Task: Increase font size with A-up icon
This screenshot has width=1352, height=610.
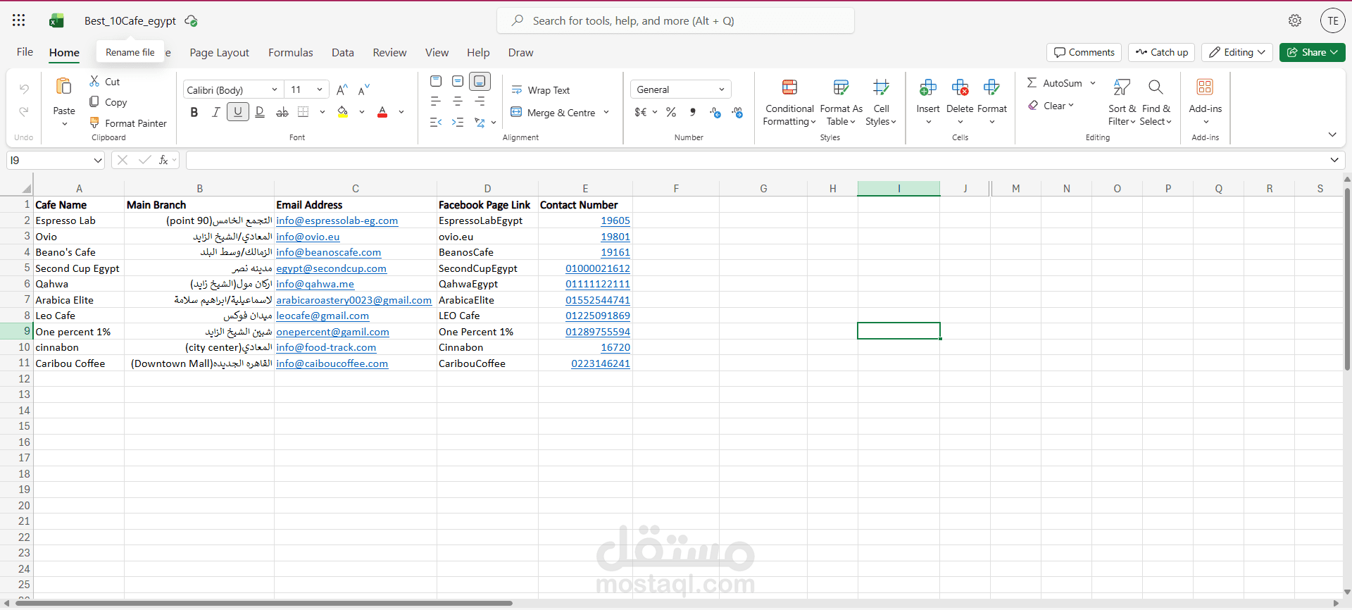Action: (x=342, y=89)
